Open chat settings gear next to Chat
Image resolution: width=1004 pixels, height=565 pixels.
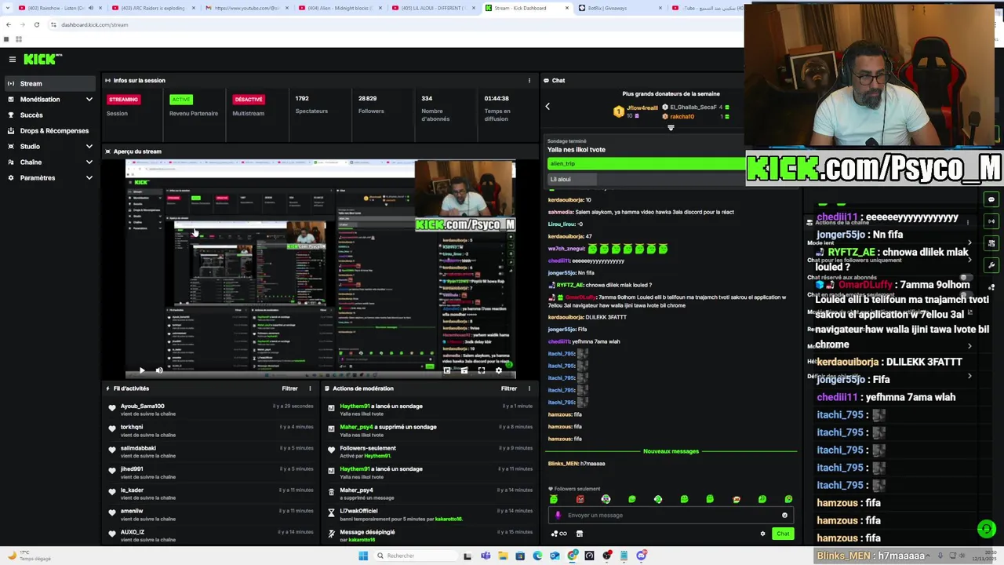762,534
